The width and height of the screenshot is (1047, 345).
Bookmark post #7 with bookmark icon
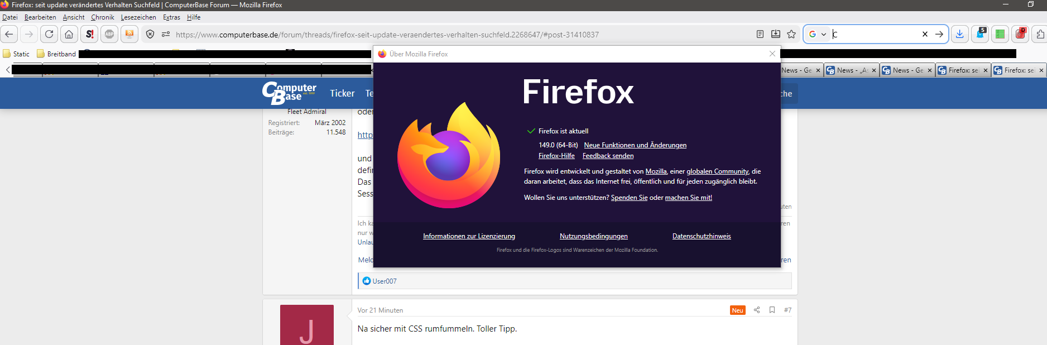tap(772, 310)
